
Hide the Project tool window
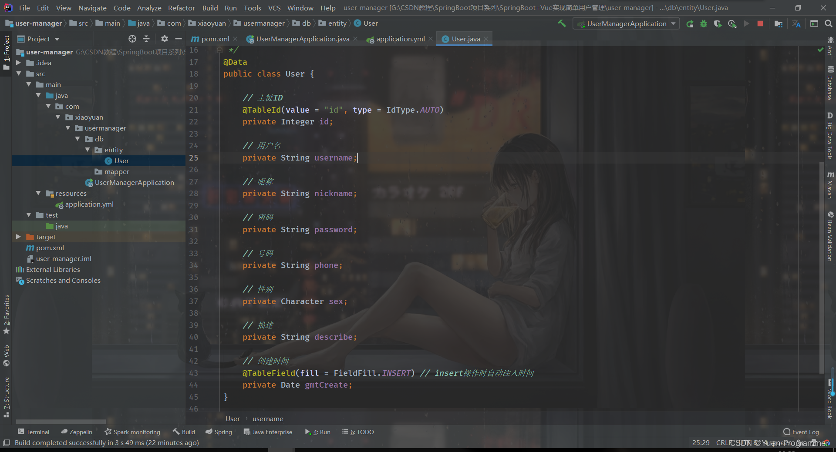(x=178, y=39)
